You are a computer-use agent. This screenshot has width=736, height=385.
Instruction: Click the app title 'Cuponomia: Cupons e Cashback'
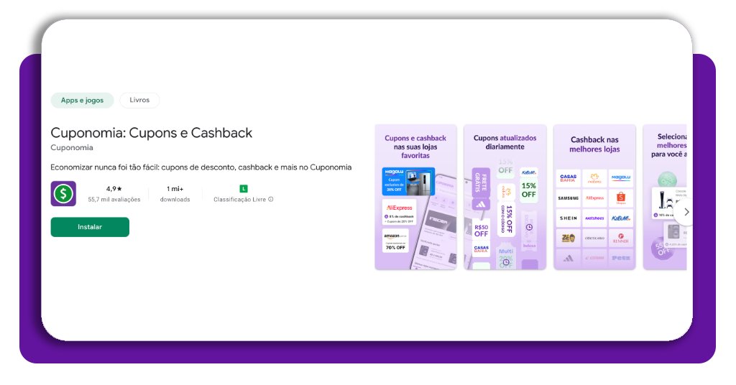coord(151,133)
